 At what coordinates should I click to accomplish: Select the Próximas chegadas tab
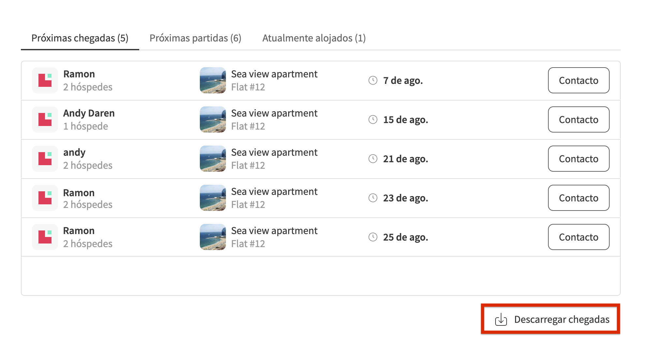pyautogui.click(x=80, y=38)
